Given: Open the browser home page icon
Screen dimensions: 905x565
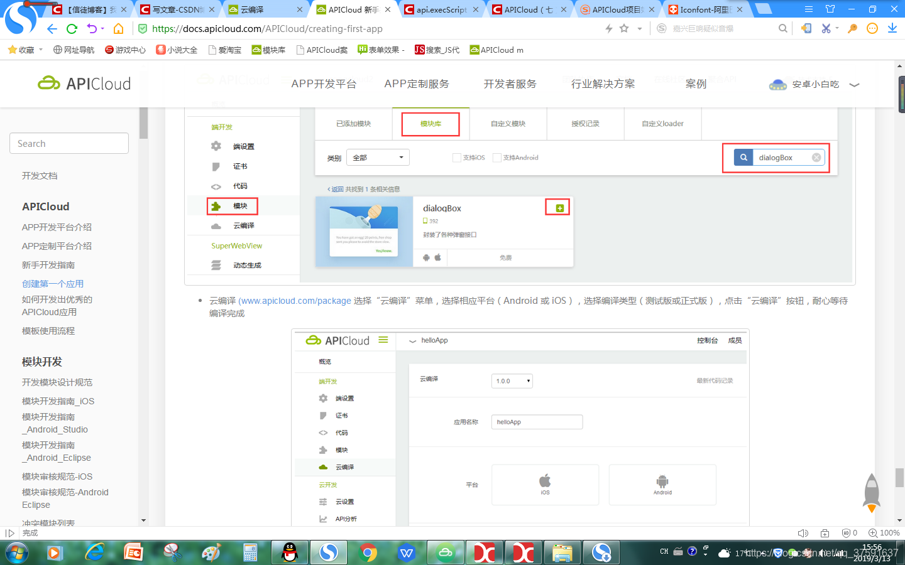Looking at the screenshot, I should pos(118,29).
